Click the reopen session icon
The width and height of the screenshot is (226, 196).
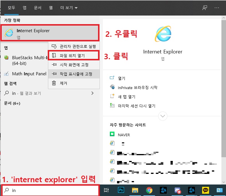[x=112, y=105]
